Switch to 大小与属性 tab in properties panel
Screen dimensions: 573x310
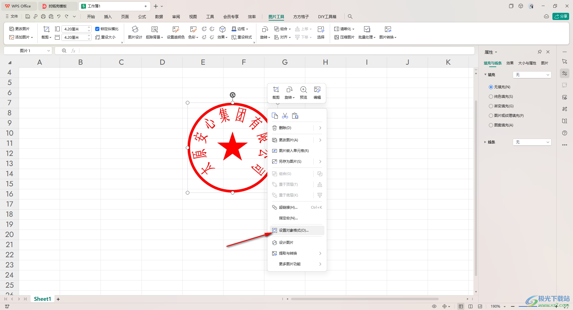527,63
